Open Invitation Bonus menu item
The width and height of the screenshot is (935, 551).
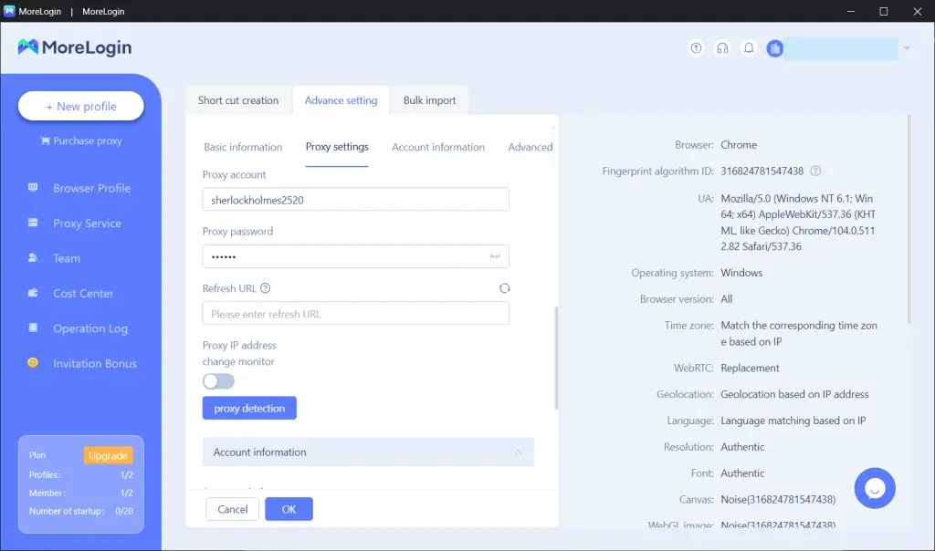95,363
